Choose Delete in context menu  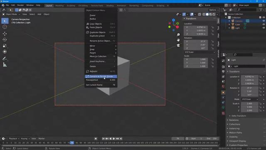tap(101, 66)
